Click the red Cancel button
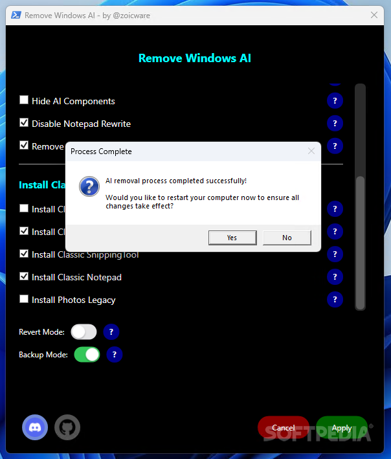This screenshot has height=459, width=391. click(284, 428)
